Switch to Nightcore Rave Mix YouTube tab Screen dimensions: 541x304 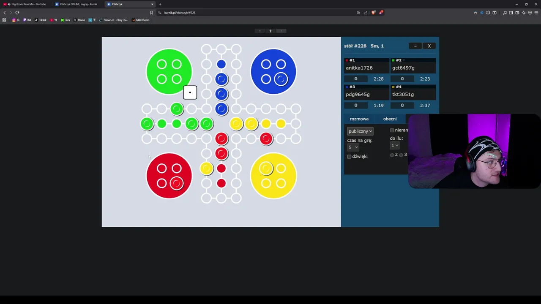(26, 4)
